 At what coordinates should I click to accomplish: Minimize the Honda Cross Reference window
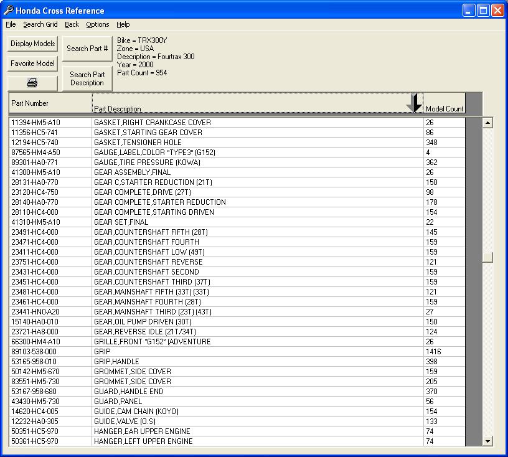[x=468, y=11]
